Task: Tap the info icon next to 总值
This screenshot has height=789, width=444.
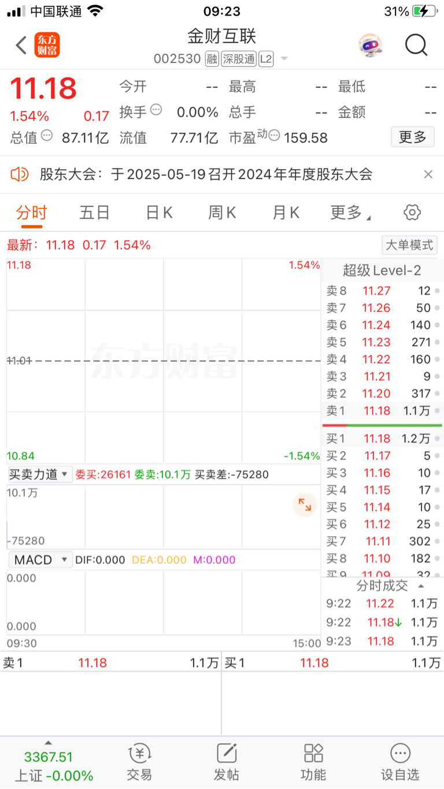Action: tap(47, 136)
